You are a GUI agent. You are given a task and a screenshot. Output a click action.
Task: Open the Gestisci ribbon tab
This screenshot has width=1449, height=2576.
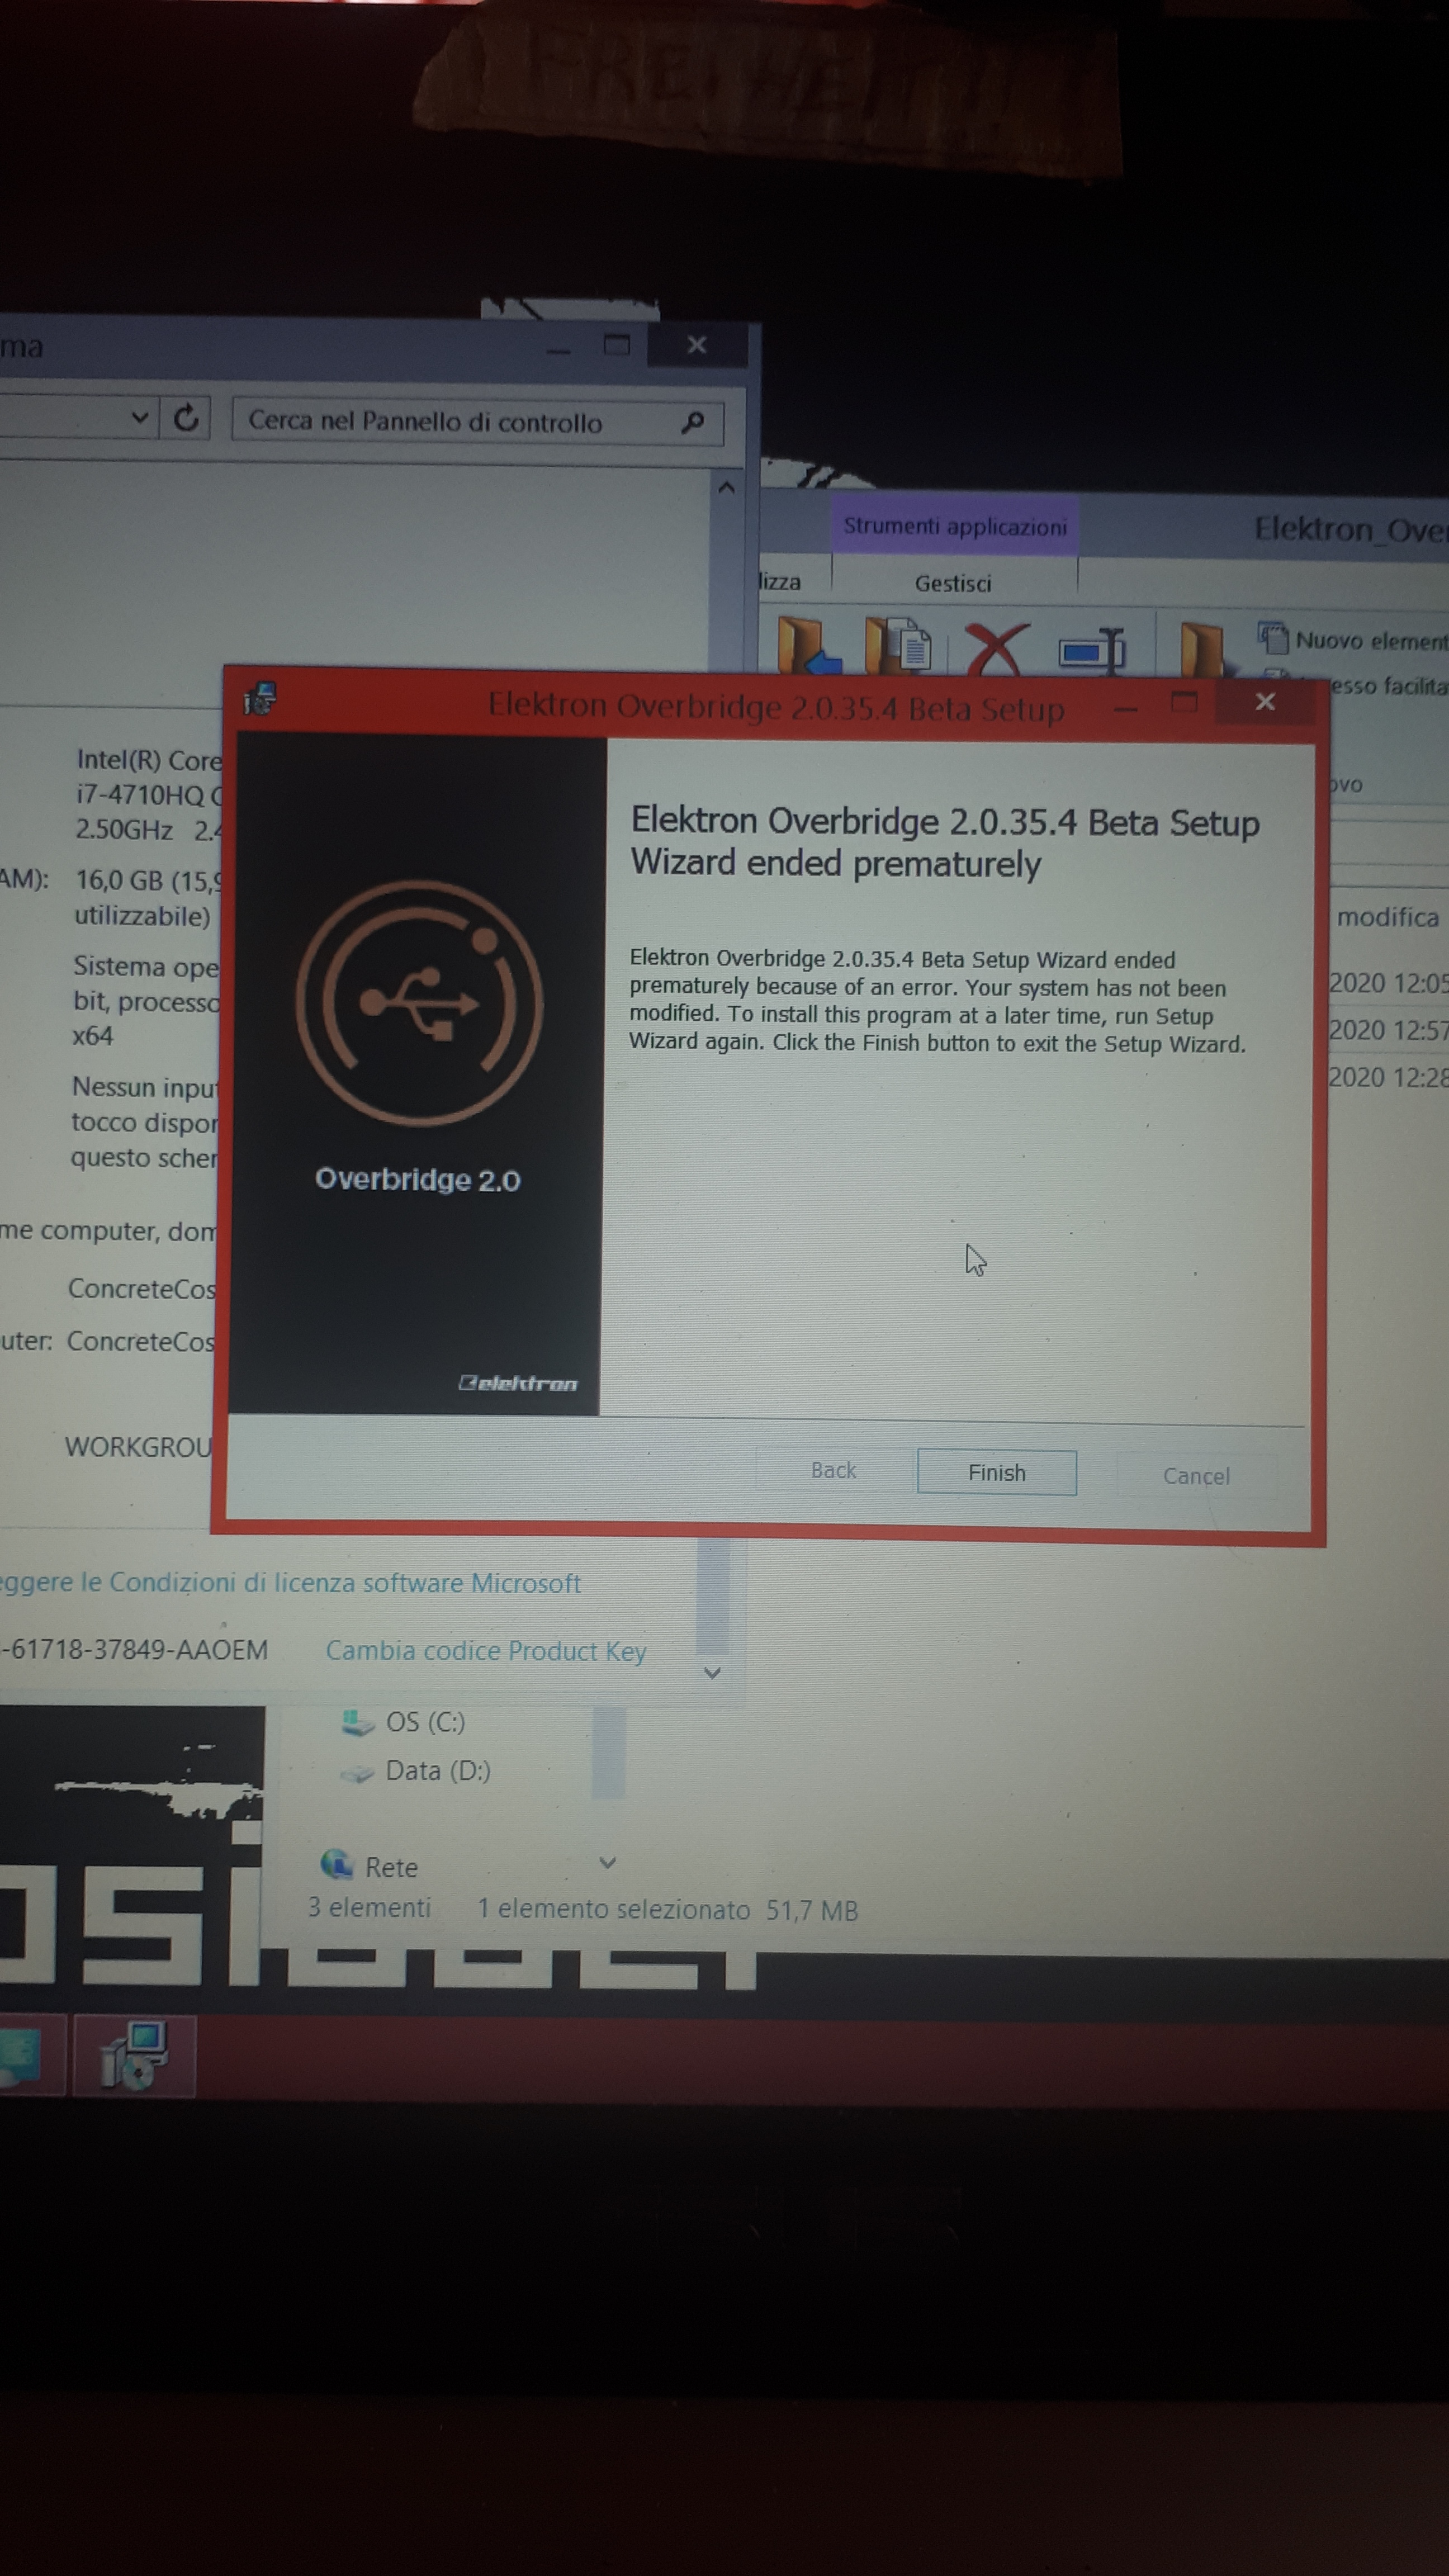[953, 583]
